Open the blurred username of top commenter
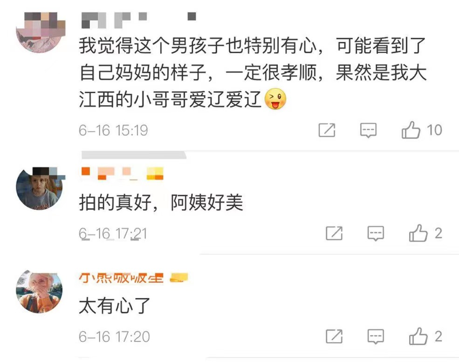This screenshot has height=362, width=459. click(x=138, y=20)
